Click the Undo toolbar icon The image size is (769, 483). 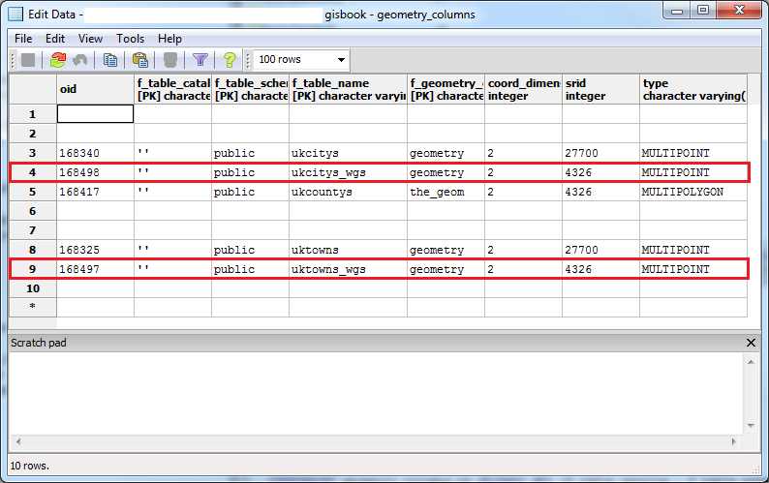point(79,60)
